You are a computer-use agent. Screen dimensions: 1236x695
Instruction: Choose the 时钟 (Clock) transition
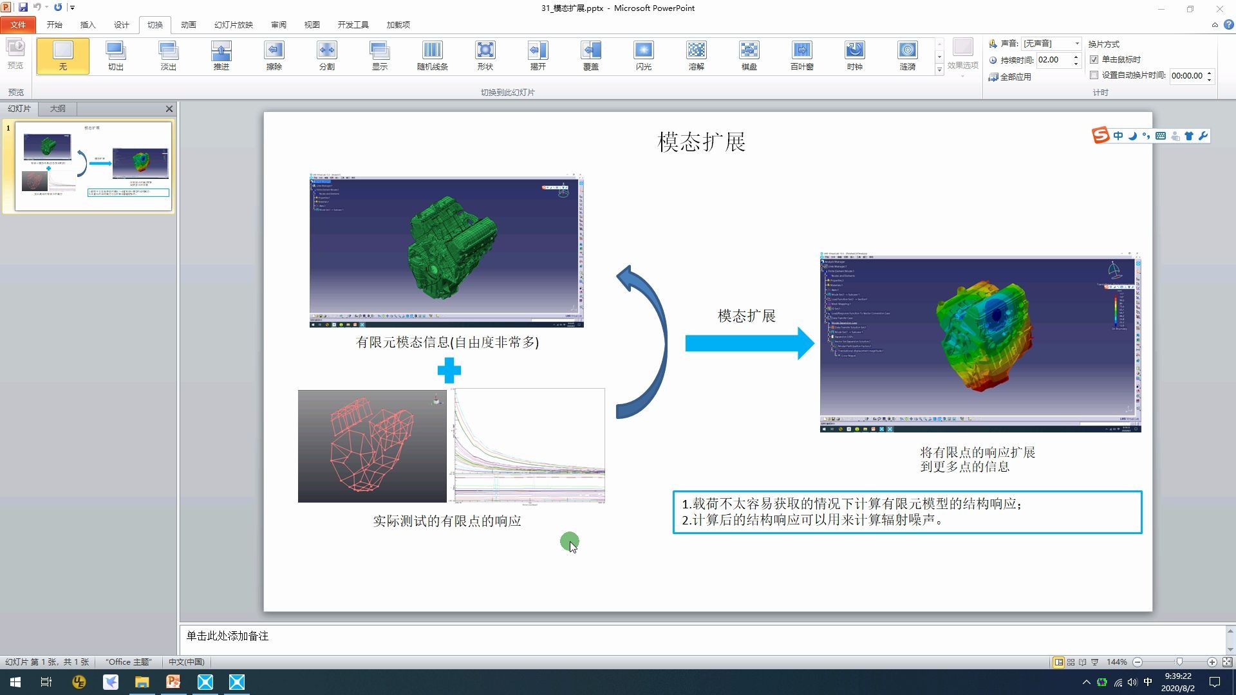[x=854, y=55]
